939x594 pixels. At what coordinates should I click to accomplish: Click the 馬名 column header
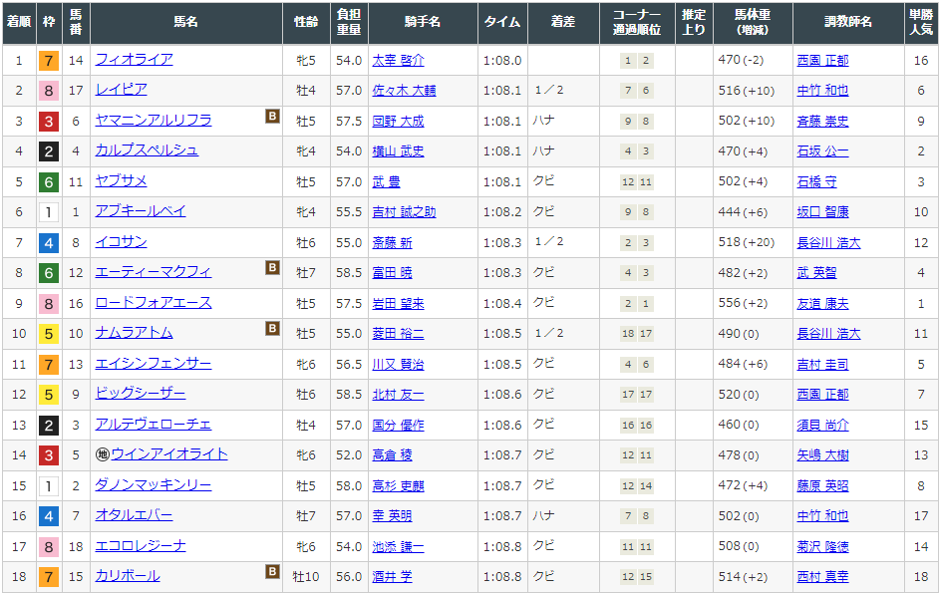(185, 22)
